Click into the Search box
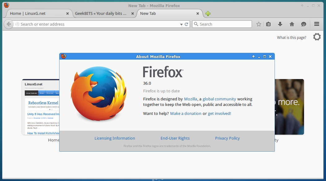The image size is (326, 181). [222, 24]
